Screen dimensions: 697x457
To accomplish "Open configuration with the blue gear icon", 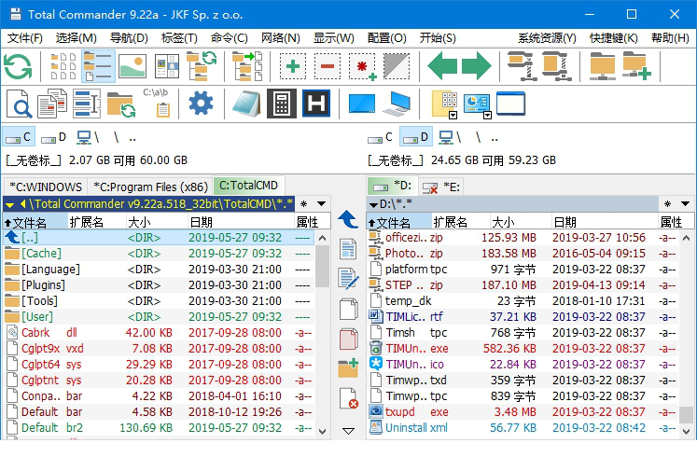I will (x=201, y=104).
